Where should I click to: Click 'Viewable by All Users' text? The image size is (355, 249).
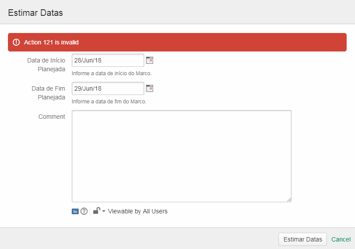(x=138, y=211)
